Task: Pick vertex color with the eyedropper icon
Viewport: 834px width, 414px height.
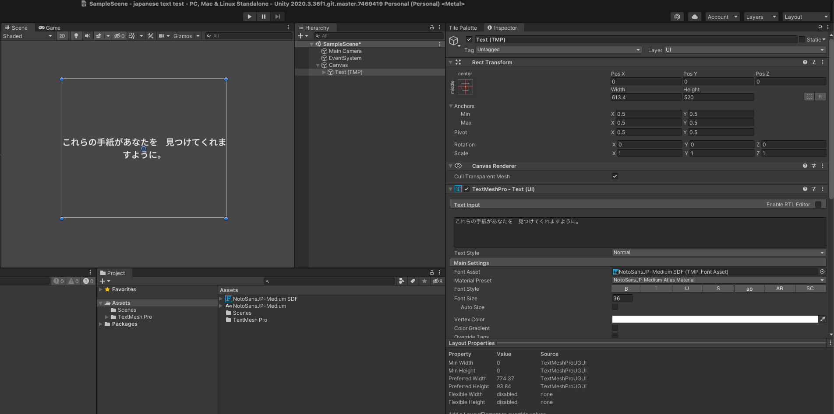Action: click(x=823, y=319)
